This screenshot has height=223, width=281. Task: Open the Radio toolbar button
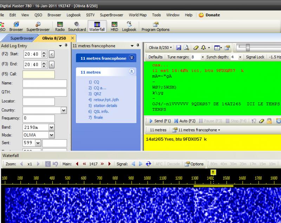(x=60, y=26)
